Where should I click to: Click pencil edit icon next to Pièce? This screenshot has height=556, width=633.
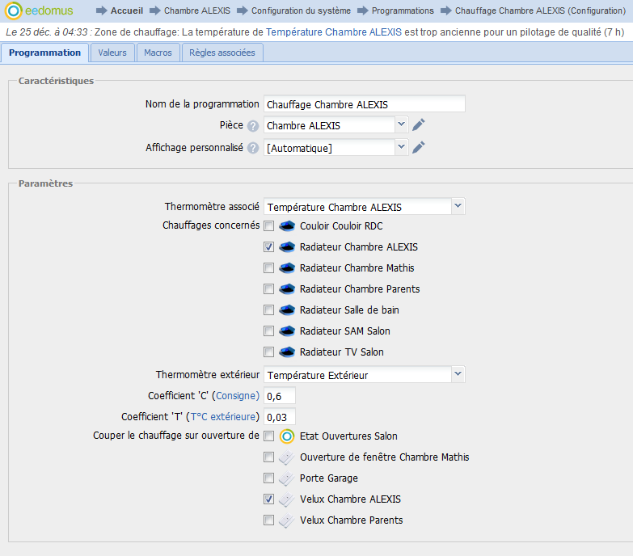point(418,125)
